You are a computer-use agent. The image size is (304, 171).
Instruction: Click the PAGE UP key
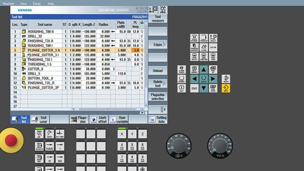click(213, 69)
